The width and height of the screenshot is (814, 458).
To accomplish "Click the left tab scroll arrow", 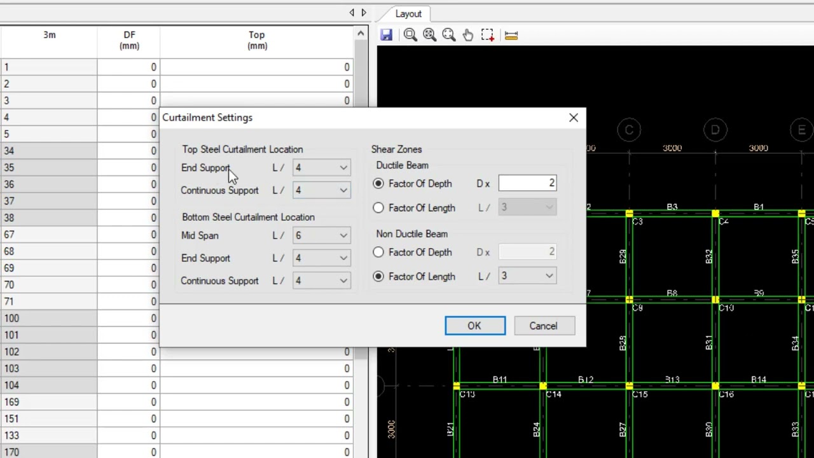I will (352, 13).
